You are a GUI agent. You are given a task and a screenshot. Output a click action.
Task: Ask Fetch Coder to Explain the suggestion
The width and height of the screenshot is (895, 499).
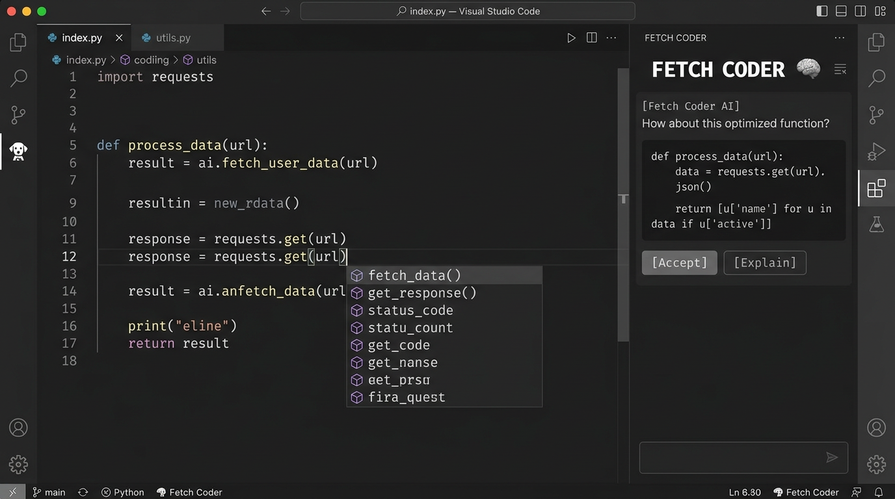(x=764, y=262)
